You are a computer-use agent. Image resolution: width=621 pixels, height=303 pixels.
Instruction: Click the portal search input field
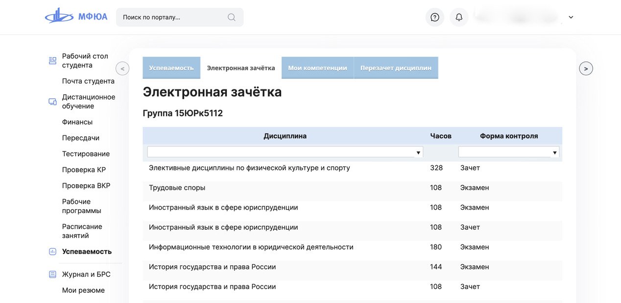tap(171, 17)
